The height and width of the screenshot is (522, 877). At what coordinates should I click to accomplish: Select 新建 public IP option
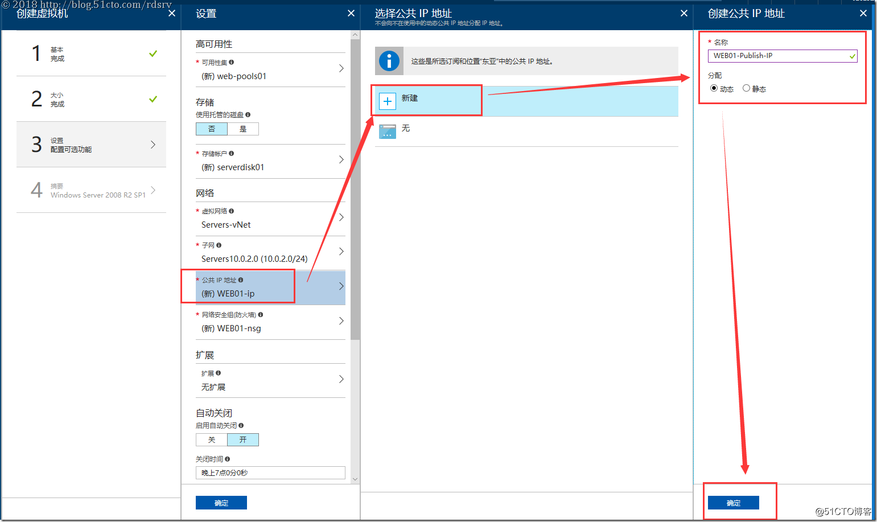526,101
